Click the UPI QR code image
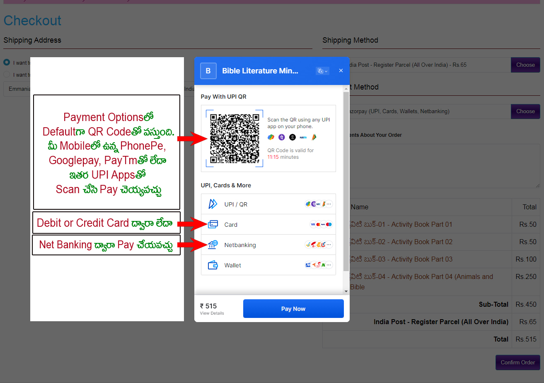The image size is (544, 383). [x=235, y=138]
